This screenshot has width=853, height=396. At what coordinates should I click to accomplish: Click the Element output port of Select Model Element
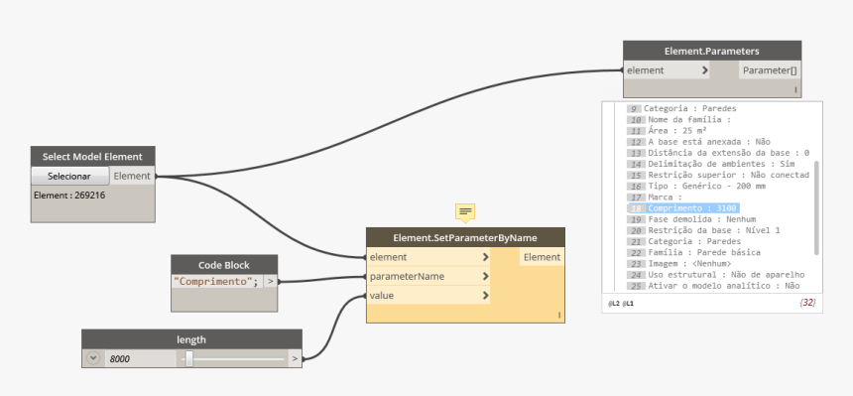pyautogui.click(x=132, y=176)
